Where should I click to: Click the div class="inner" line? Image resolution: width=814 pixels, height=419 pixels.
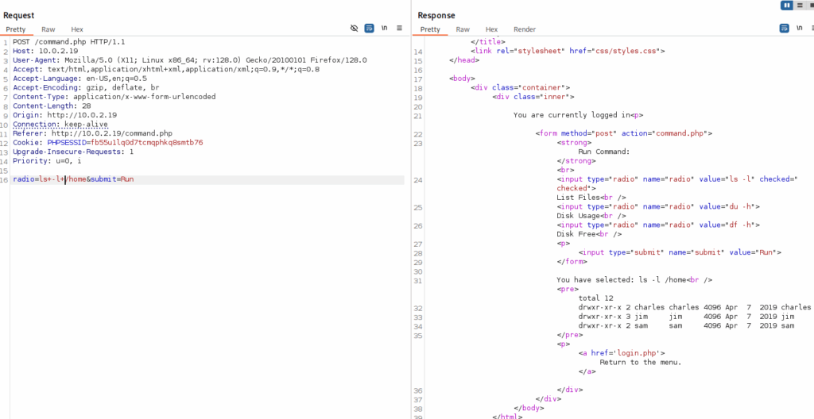click(x=533, y=97)
